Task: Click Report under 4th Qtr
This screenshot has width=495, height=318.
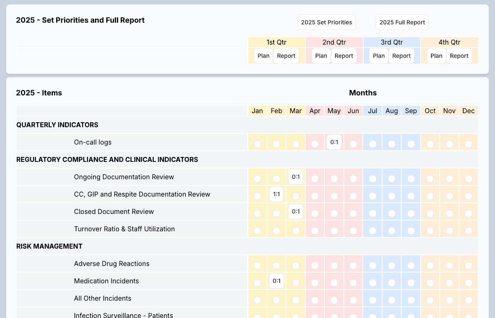Action: tap(459, 55)
